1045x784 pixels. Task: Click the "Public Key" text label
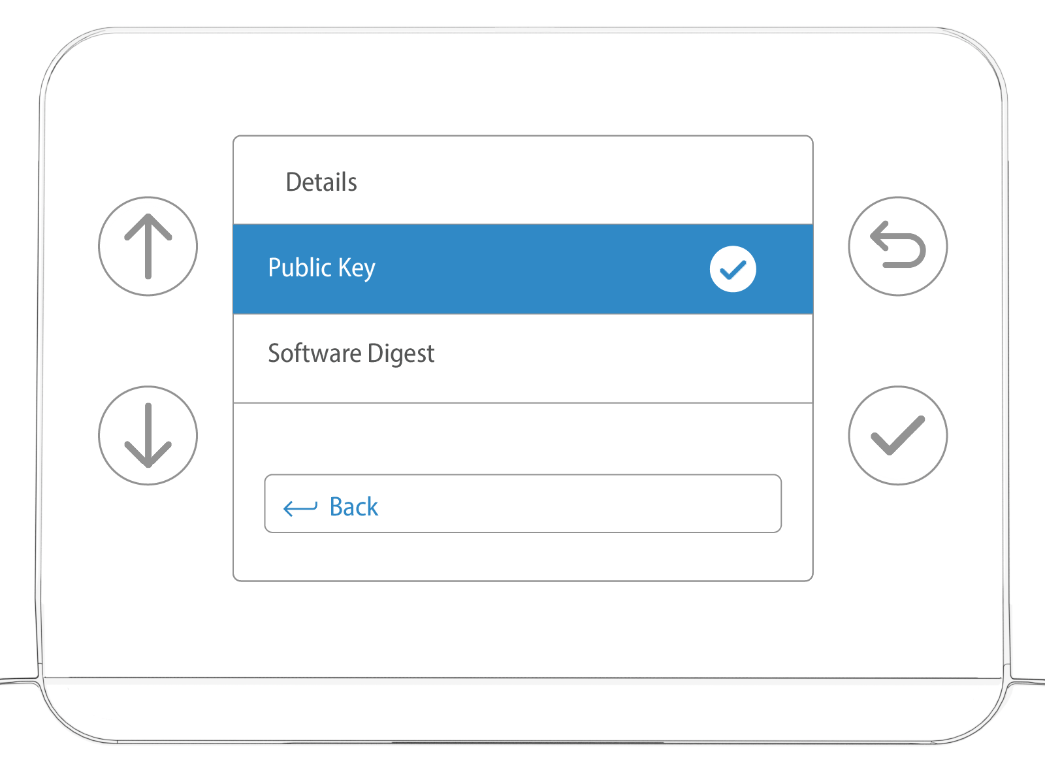click(x=321, y=268)
